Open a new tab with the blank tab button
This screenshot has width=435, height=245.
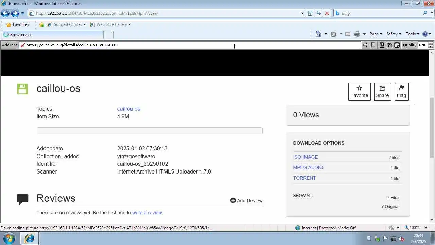[108, 35]
